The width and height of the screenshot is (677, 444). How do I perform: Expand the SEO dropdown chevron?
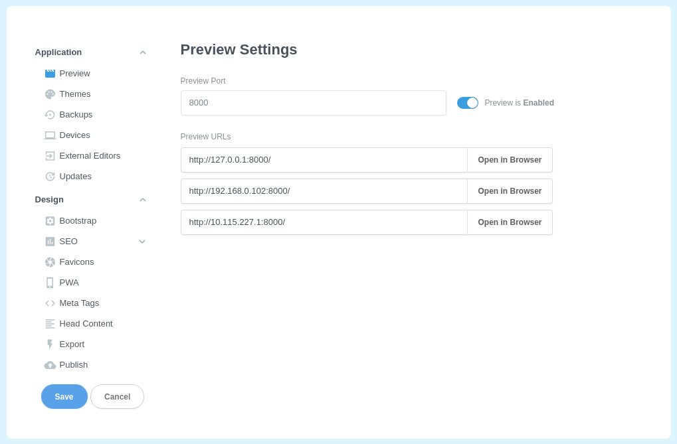142,242
